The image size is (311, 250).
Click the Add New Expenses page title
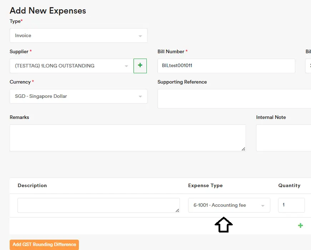47,11
